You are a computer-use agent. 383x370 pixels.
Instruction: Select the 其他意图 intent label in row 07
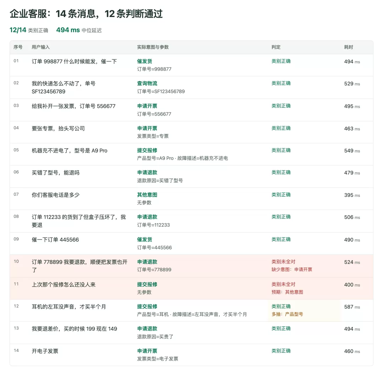pyautogui.click(x=147, y=195)
